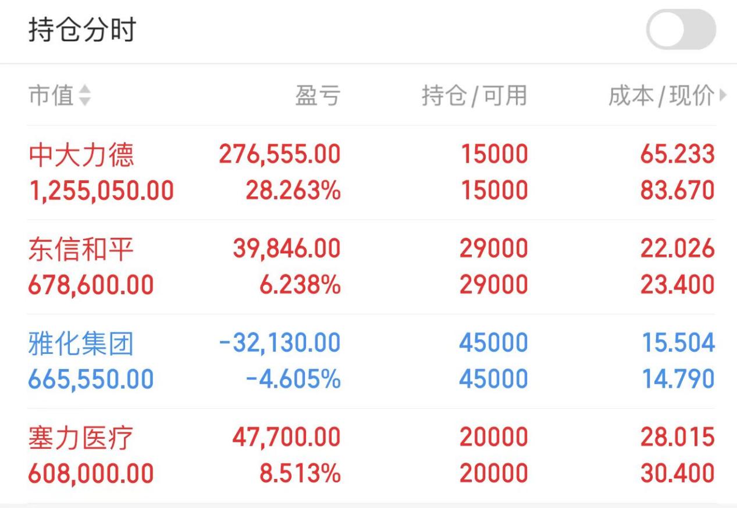The image size is (737, 508).
Task: Click the 成本/现价 column header
Action: coord(661,96)
